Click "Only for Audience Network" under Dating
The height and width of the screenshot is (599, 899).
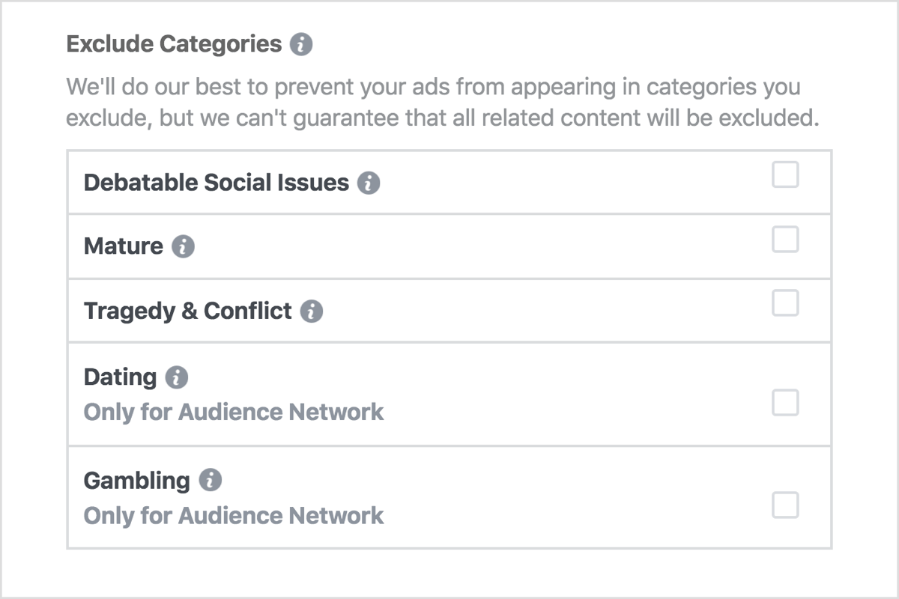pos(233,412)
